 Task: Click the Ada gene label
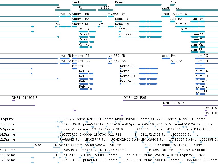coord(173,2)
